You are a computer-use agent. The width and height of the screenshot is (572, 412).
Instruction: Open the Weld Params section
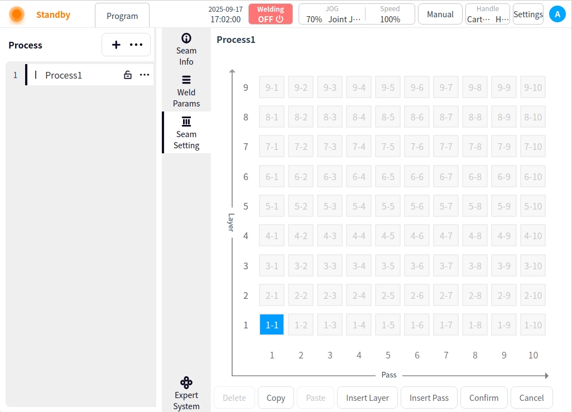coord(186,90)
